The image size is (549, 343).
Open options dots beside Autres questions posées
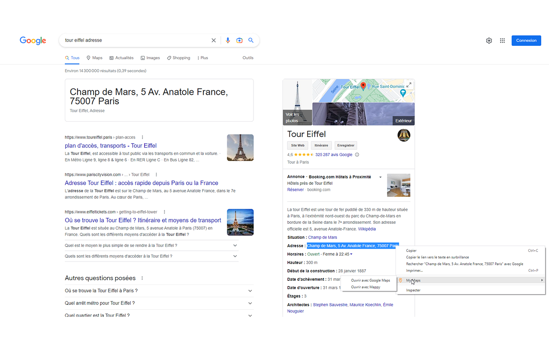142,278
